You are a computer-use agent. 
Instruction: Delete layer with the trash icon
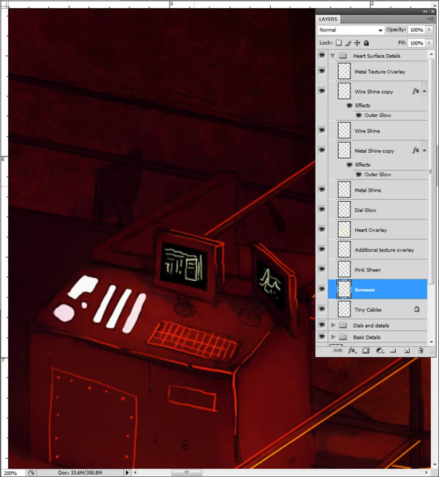point(421,350)
